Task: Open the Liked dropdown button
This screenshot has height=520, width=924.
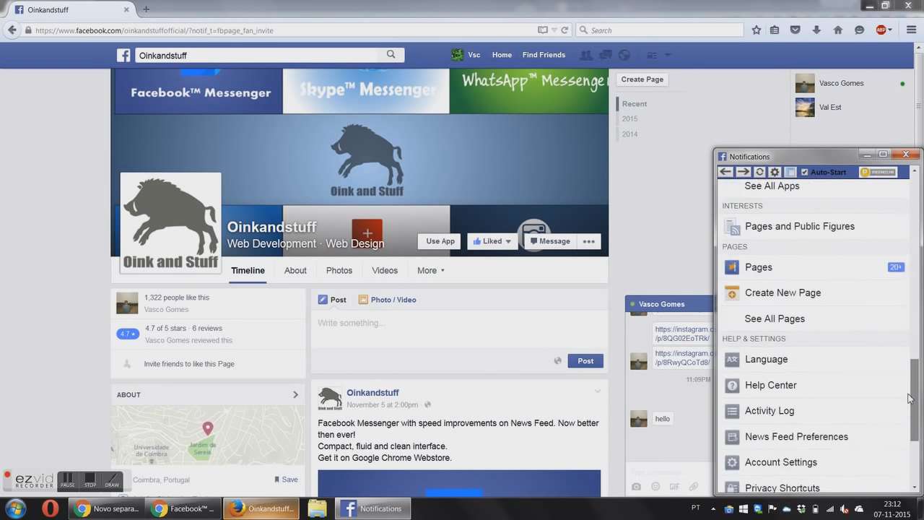Action: (x=492, y=241)
